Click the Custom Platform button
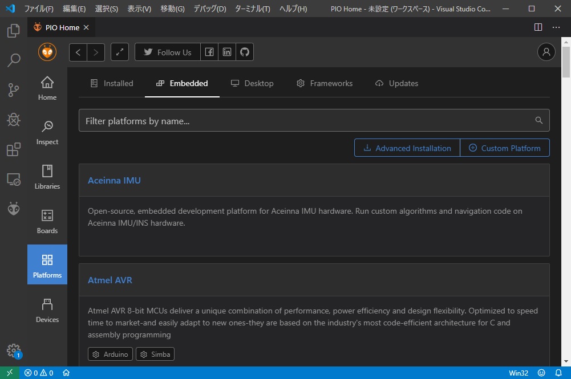This screenshot has width=571, height=379. pyautogui.click(x=505, y=148)
